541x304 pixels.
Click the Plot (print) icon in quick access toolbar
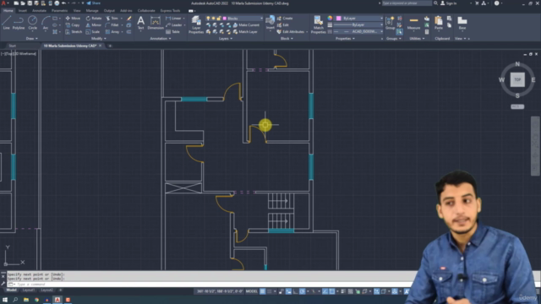pos(57,3)
